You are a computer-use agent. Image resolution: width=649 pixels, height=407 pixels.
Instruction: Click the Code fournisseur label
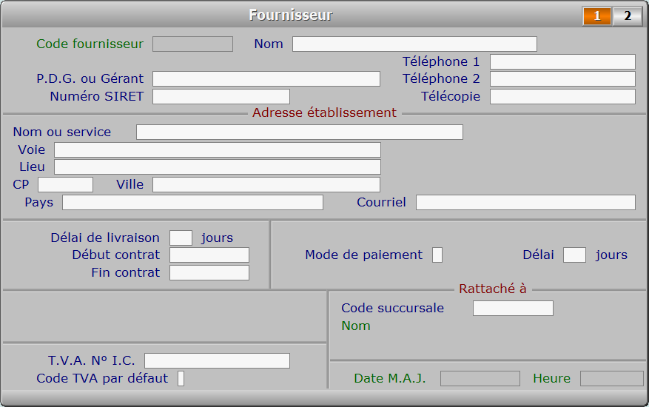[90, 44]
